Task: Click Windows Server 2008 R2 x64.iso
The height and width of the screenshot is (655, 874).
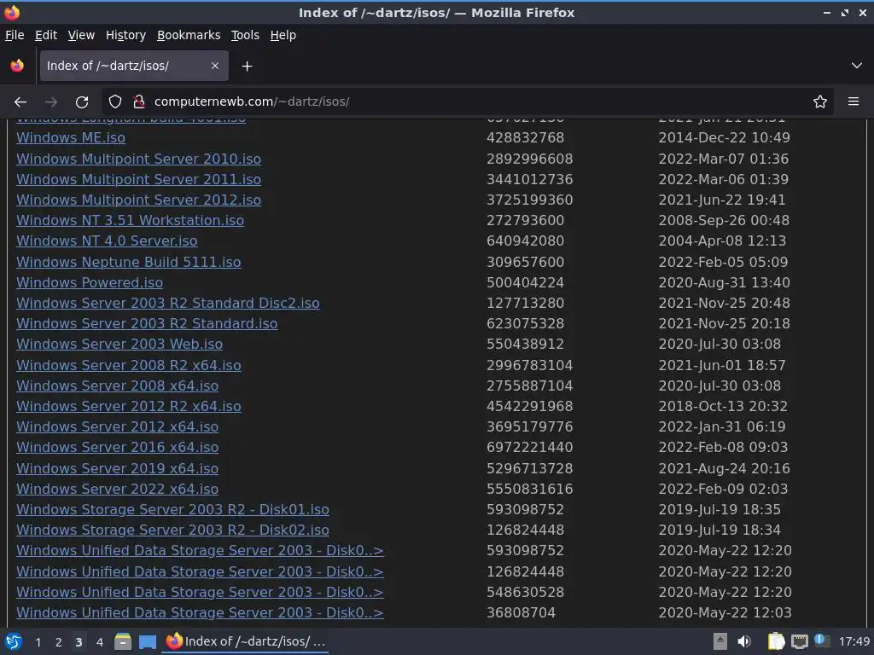Action: pos(129,365)
